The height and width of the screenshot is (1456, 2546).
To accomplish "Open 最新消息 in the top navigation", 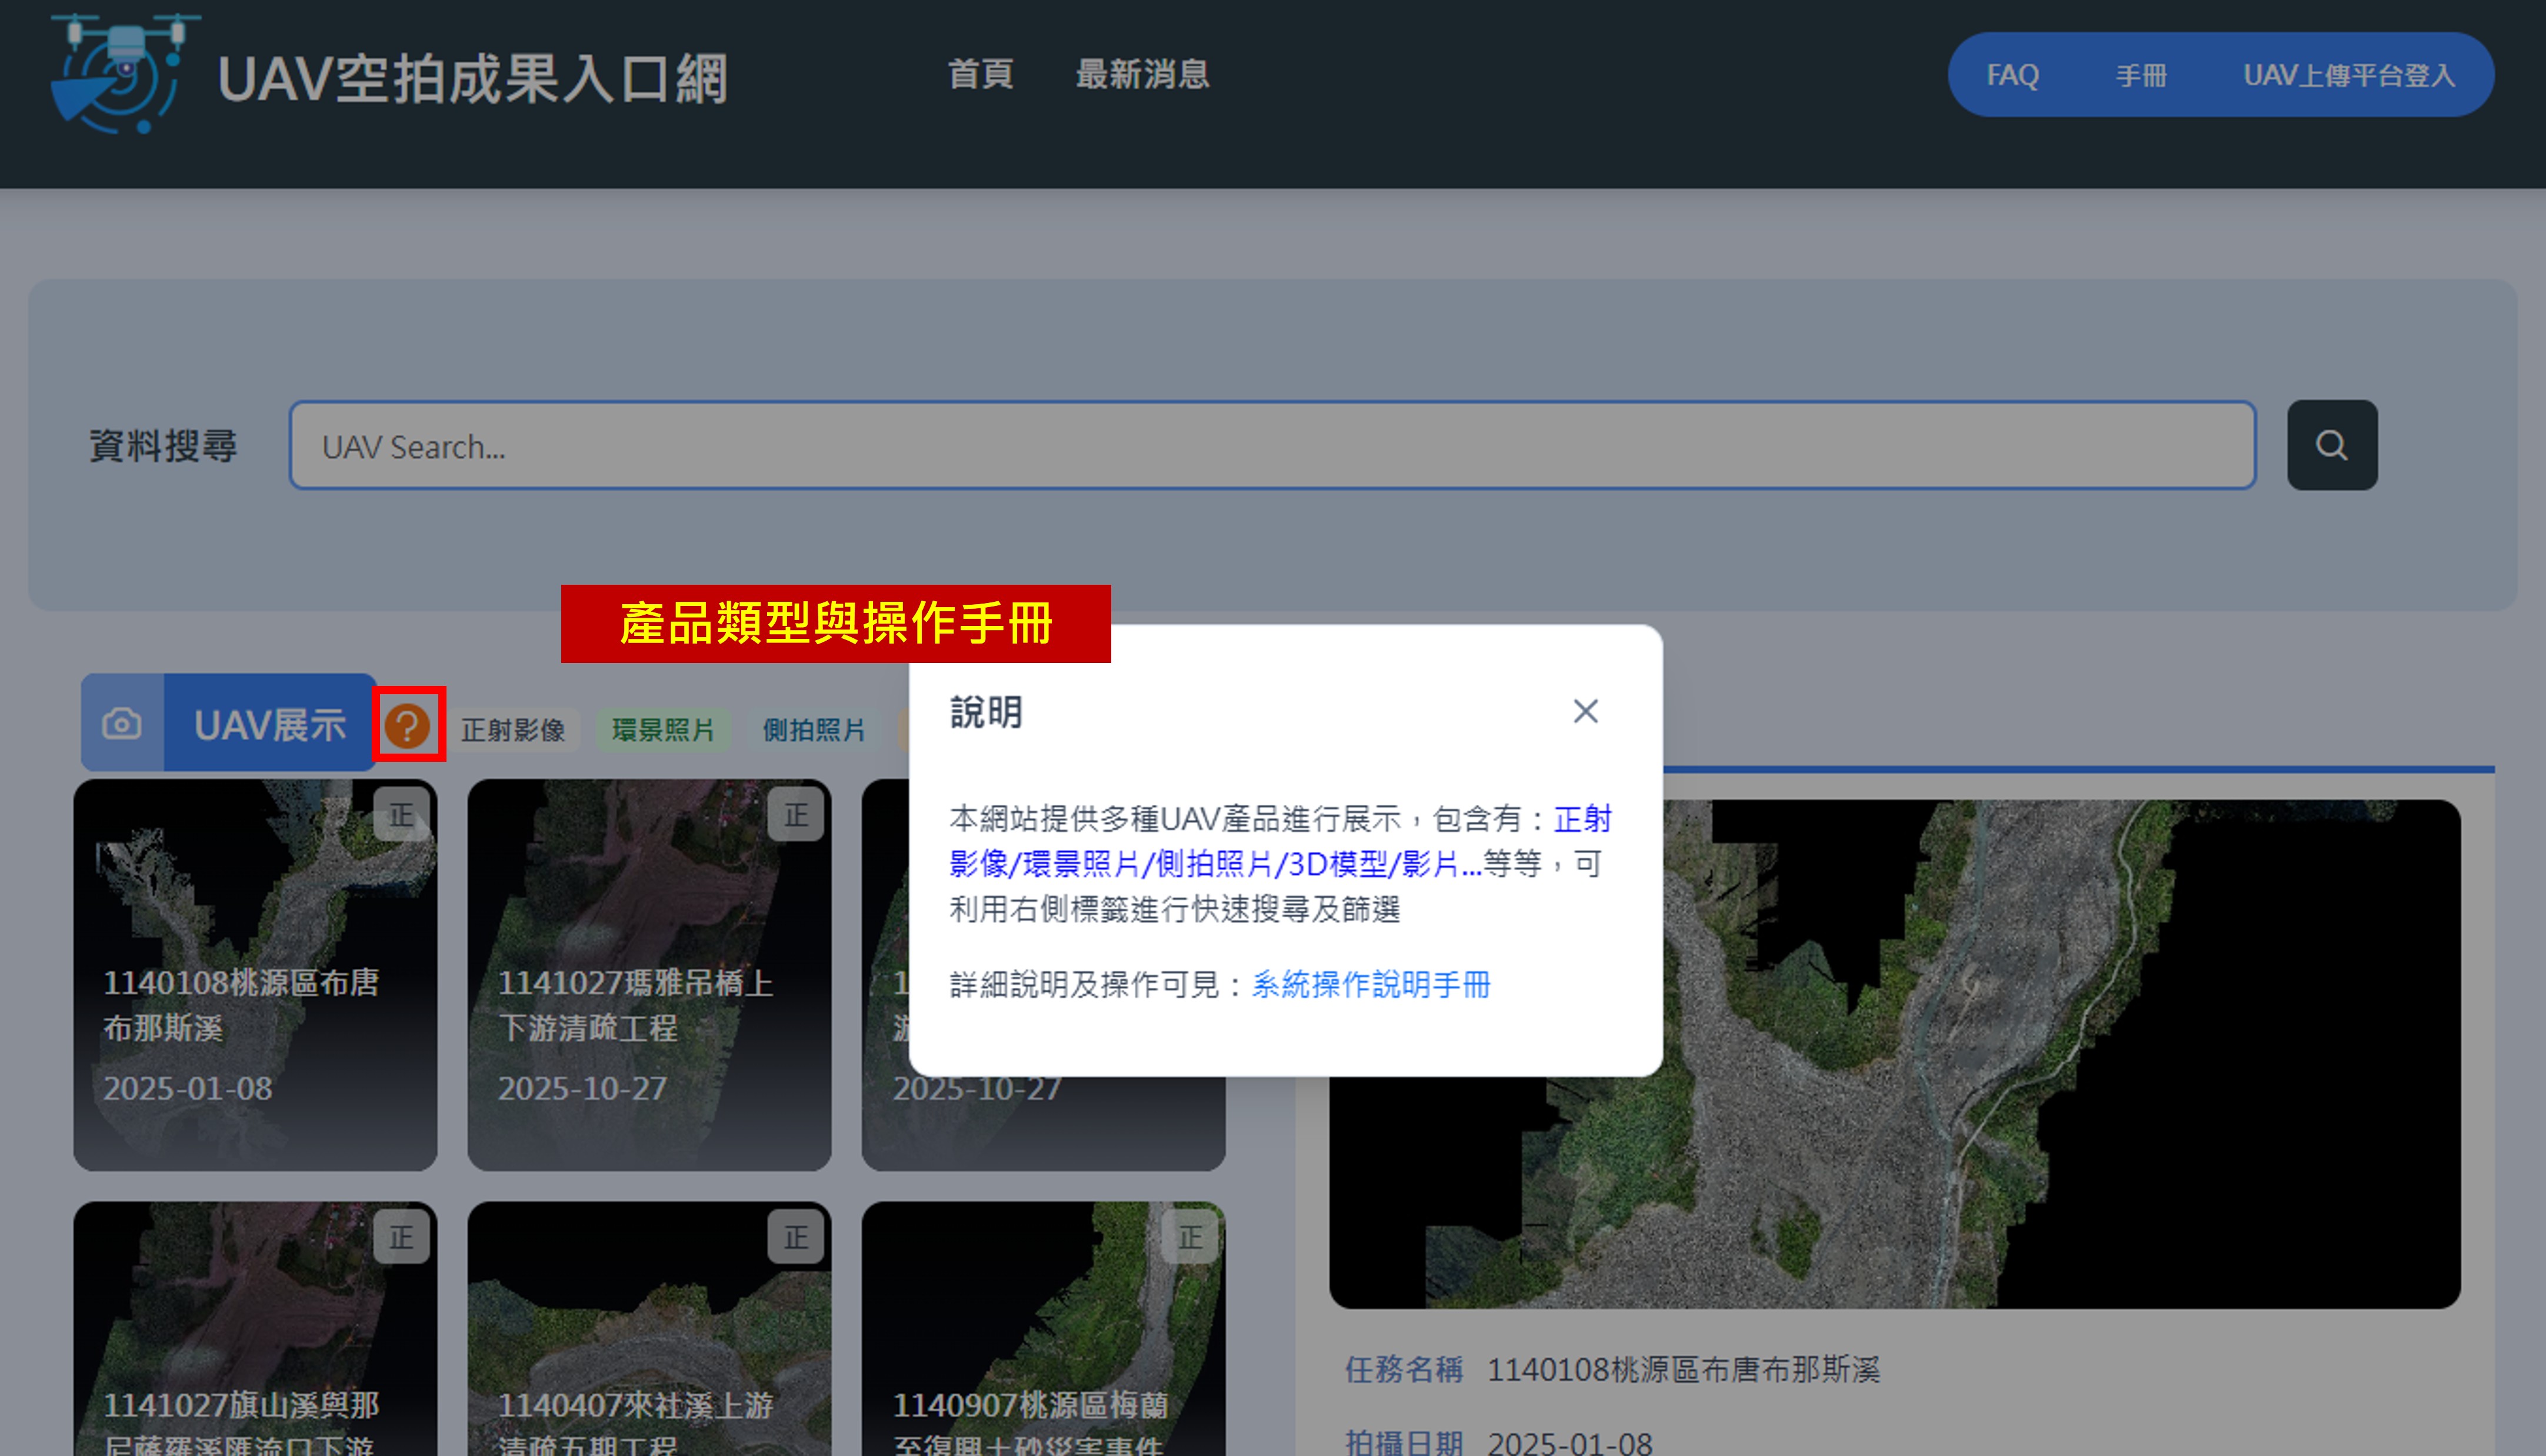I will pos(1142,74).
